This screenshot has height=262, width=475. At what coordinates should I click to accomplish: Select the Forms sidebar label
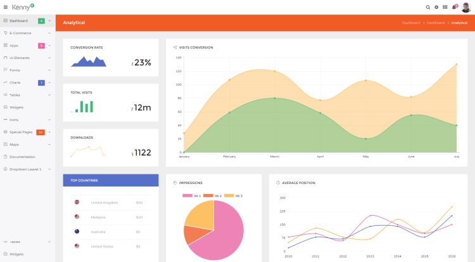[15, 70]
